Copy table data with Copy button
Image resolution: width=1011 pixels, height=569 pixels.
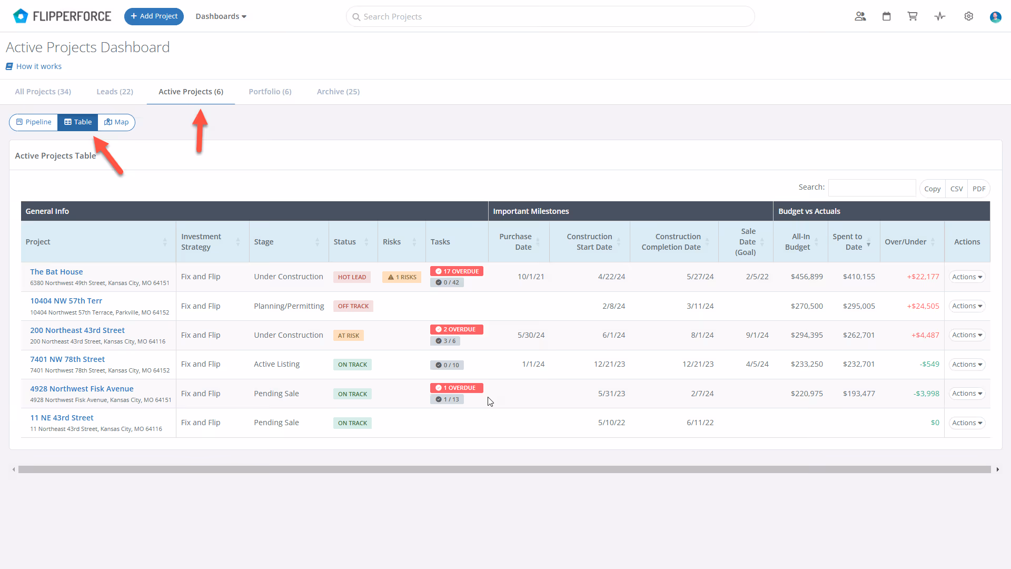[933, 189]
